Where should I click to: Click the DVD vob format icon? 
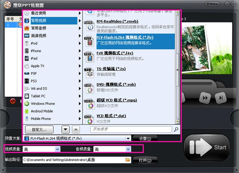click(89, 88)
